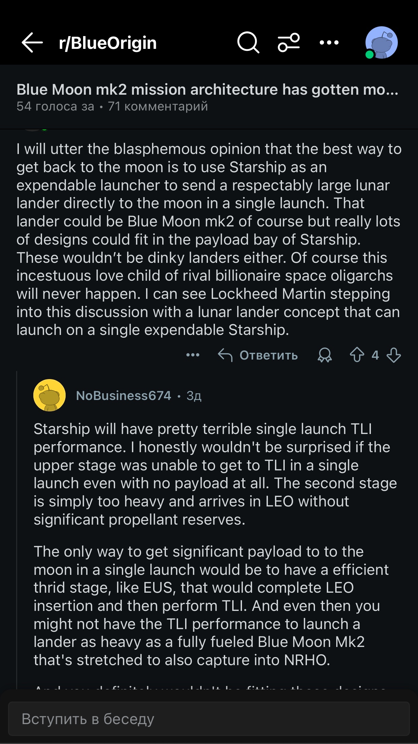Image resolution: width=418 pixels, height=744 pixels.
Task: Open the three-dot overflow menu in header
Action: [329, 42]
